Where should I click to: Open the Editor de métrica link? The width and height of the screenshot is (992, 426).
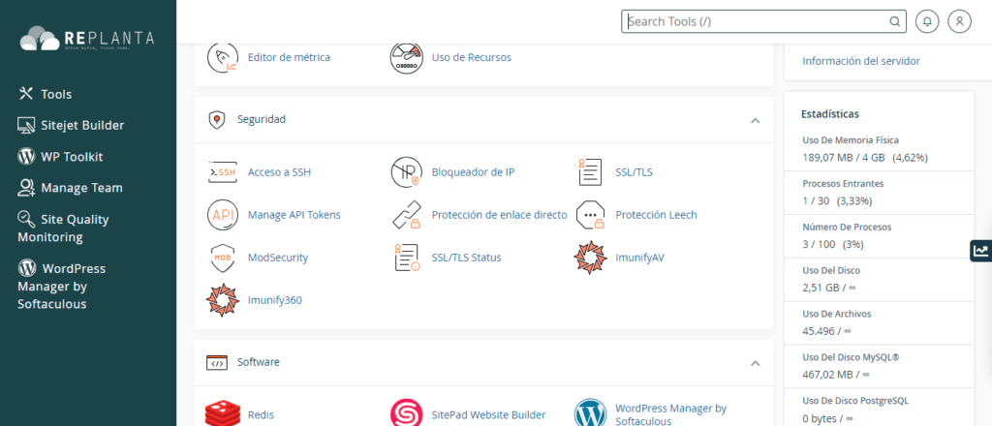tap(289, 57)
